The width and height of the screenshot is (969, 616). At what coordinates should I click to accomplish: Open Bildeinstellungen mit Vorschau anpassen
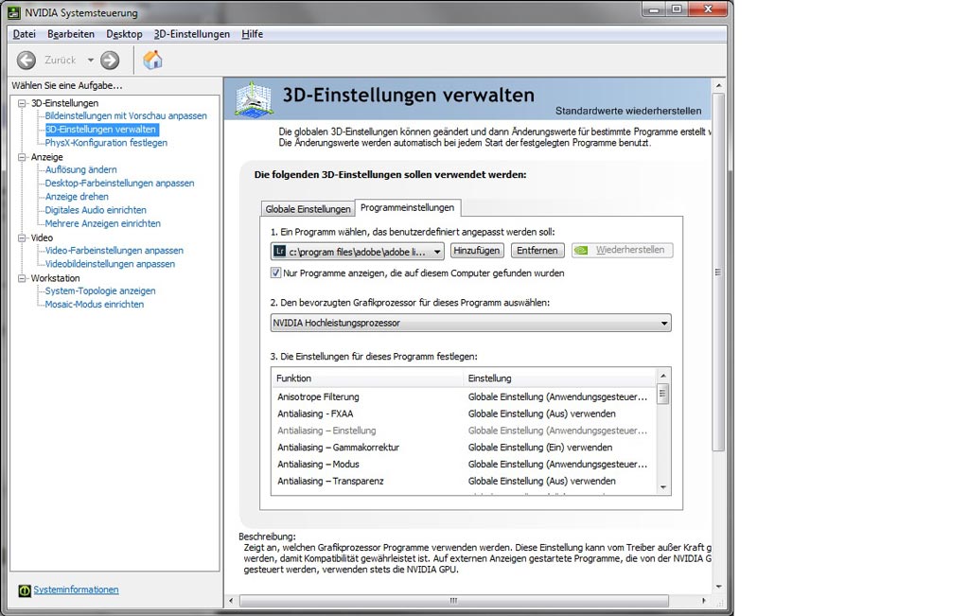126,115
